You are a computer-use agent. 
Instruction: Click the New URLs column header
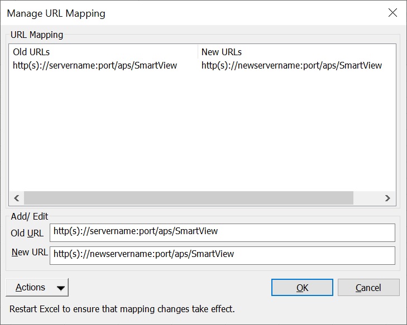[x=296, y=52]
